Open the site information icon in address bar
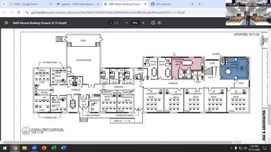The image size is (271, 152). [27, 12]
